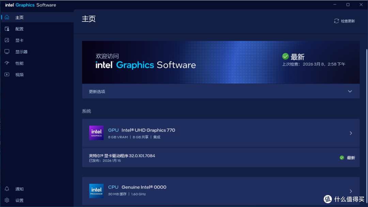Select the 主页 menu label
Viewport: 368px width, 207px height.
coord(19,17)
